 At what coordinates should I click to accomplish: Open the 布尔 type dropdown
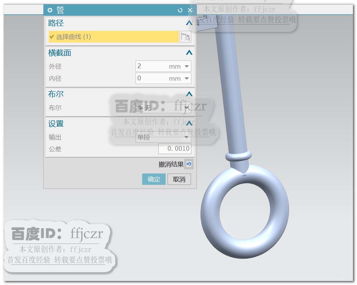(x=163, y=107)
